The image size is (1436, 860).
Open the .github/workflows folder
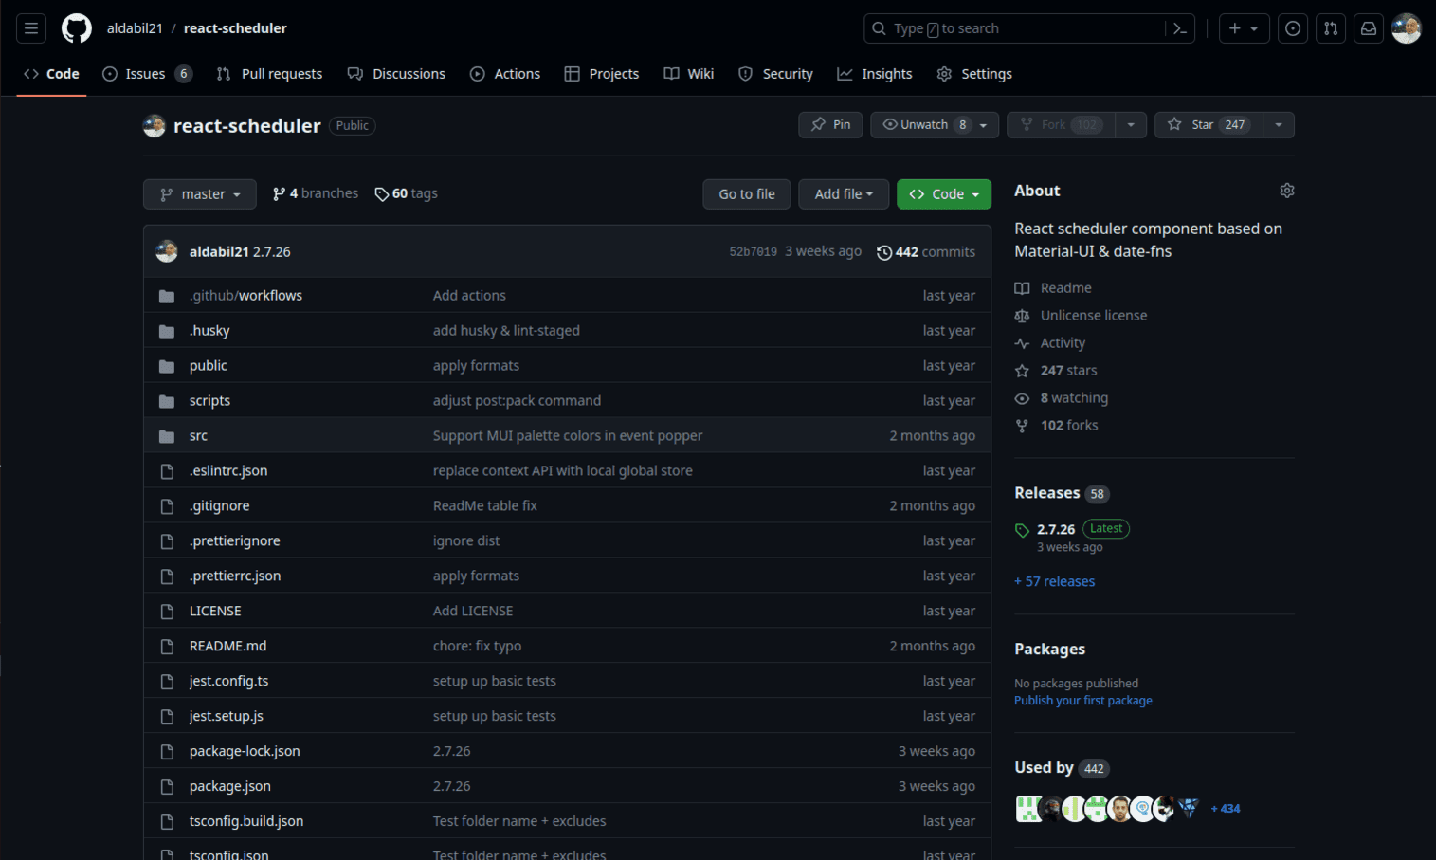245,296
